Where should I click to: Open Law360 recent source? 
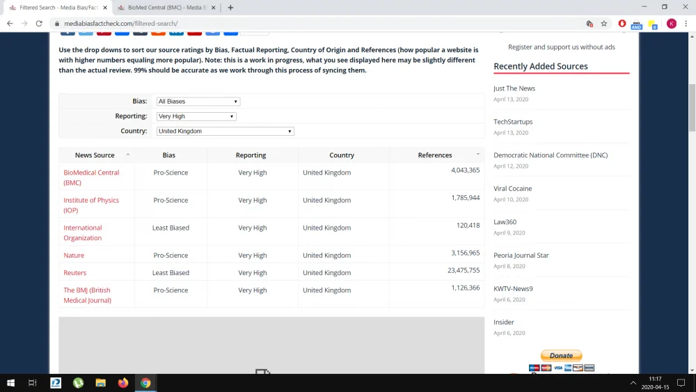[505, 222]
